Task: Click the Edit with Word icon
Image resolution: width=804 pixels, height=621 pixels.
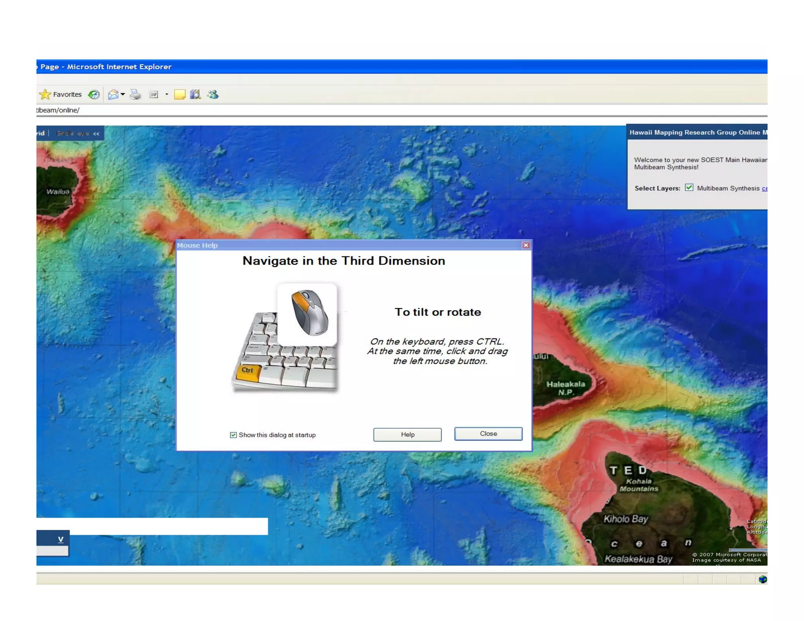Action: (x=154, y=95)
